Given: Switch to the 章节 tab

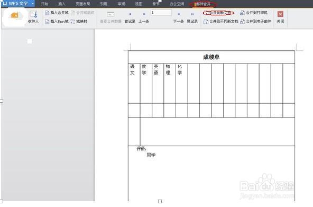Looking at the screenshot, I should pyautogui.click(x=156, y=4).
